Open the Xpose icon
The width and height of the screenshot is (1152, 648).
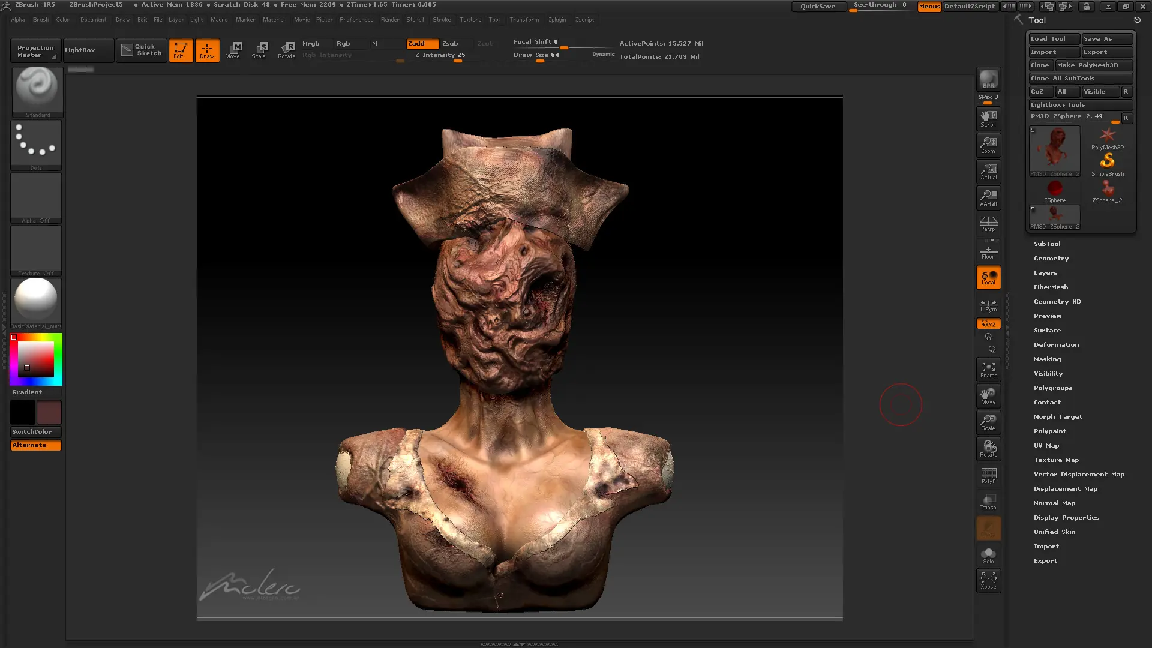pos(988,580)
